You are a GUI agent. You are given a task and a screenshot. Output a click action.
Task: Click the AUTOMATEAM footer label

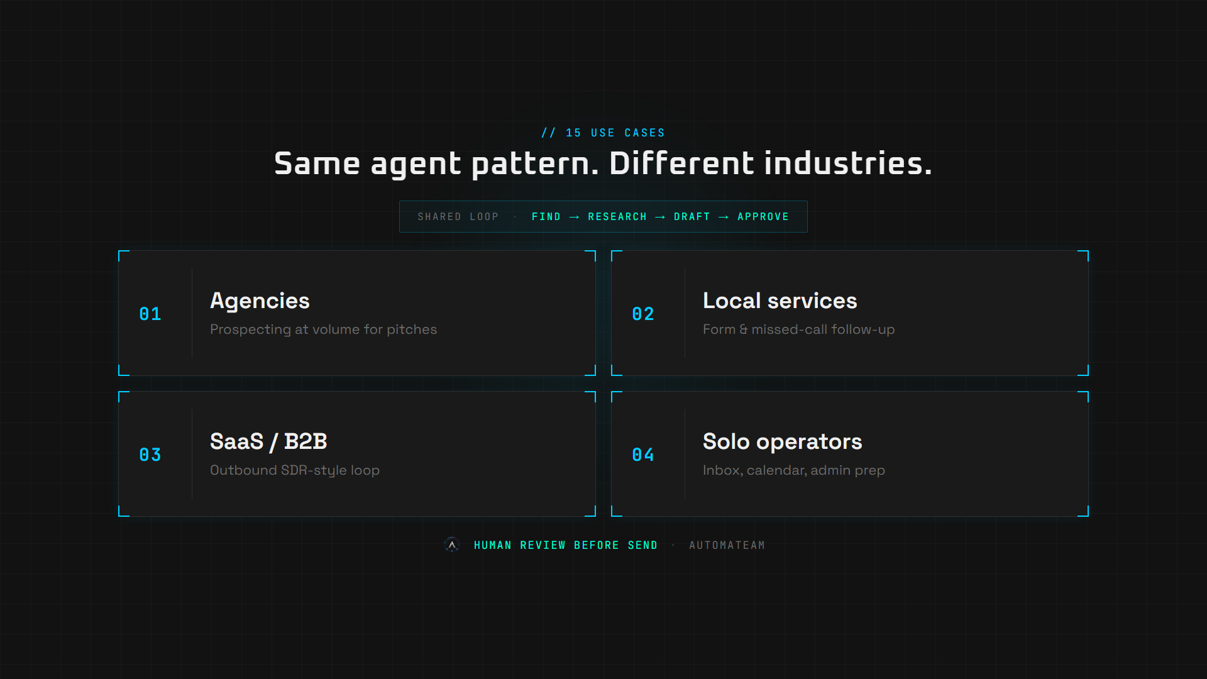point(727,545)
